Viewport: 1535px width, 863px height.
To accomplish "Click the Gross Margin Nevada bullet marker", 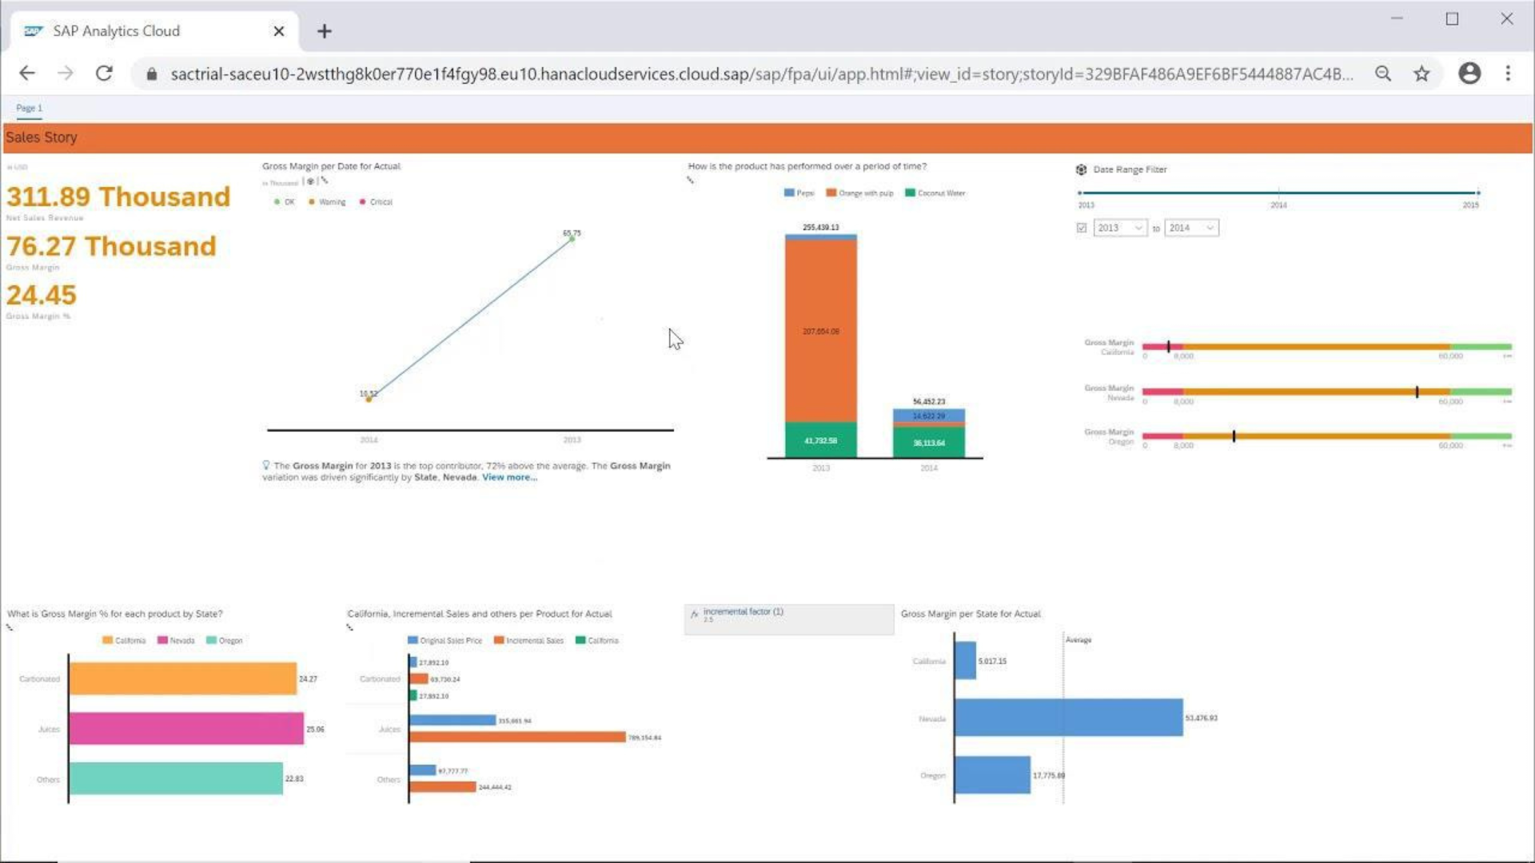I will pos(1417,392).
